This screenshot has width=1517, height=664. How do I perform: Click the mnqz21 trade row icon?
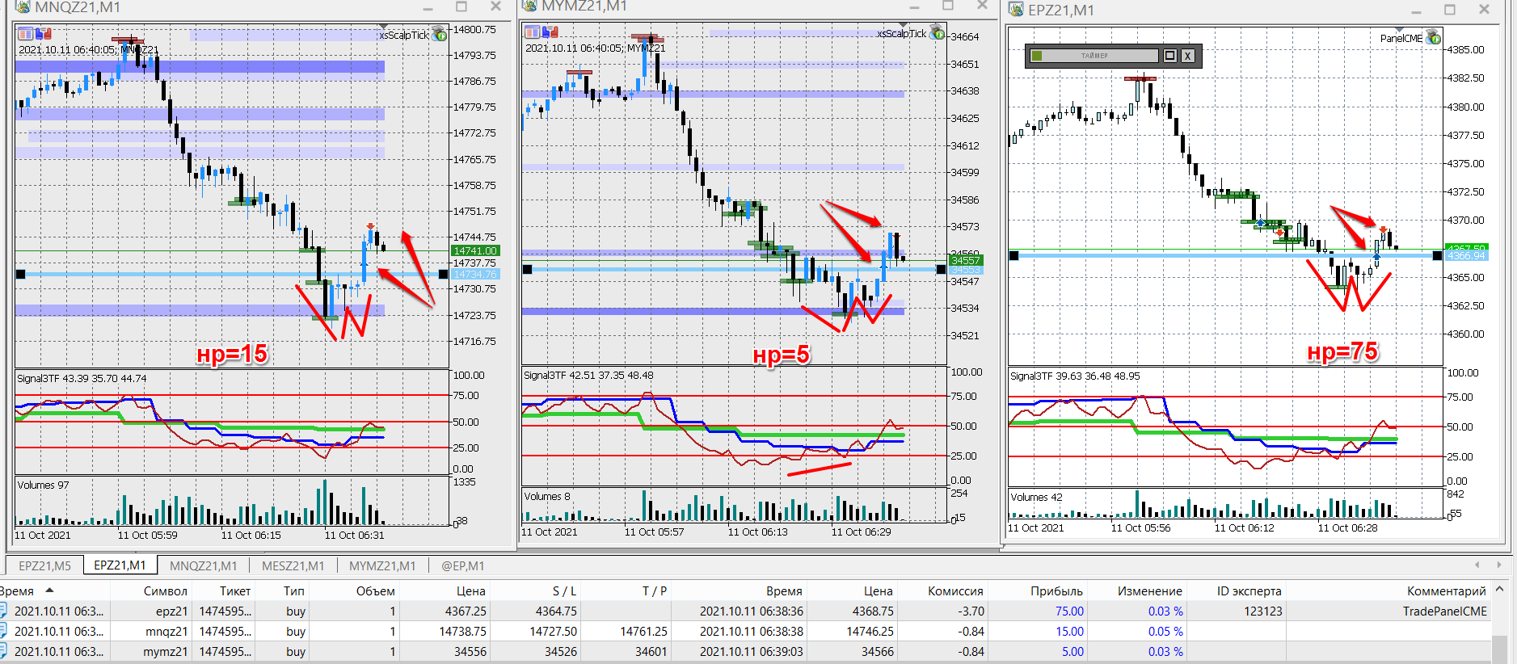pyautogui.click(x=3, y=631)
